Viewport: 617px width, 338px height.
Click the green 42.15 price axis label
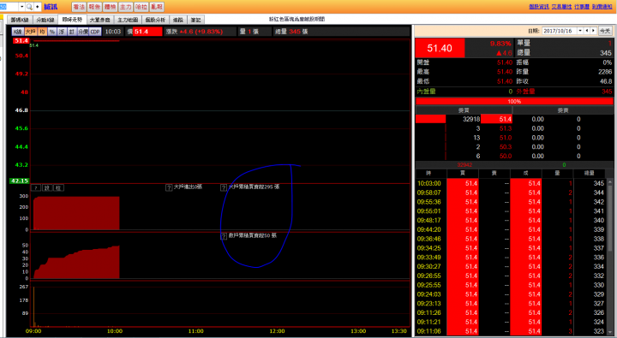click(x=20, y=181)
